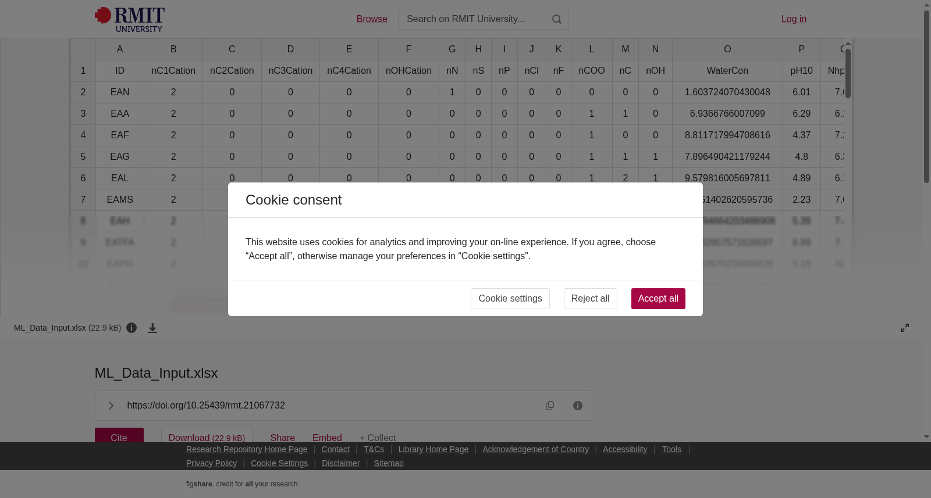
Task: Open the Privacy Policy footer link
Action: 211,463
